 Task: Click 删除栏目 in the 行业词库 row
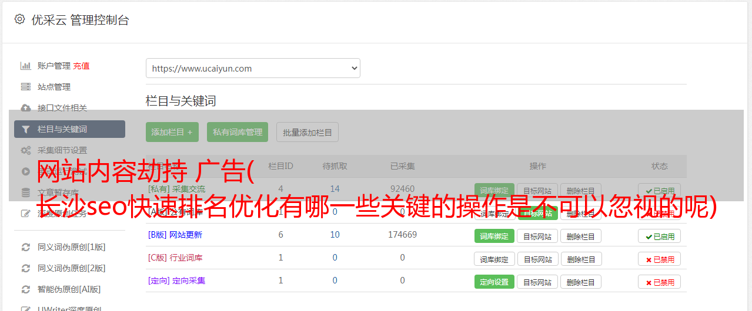click(581, 259)
